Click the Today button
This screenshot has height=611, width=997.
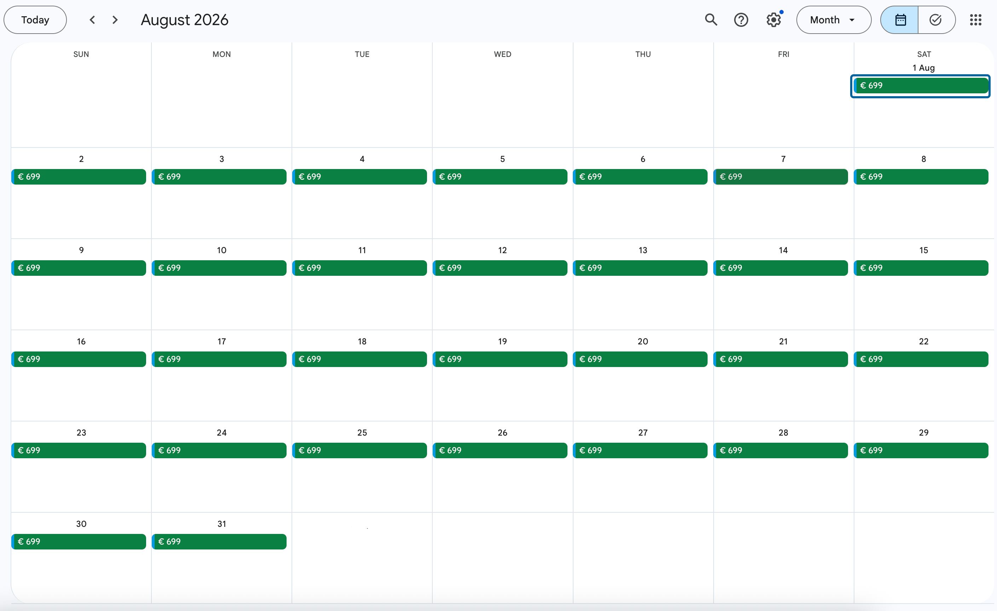tap(35, 20)
